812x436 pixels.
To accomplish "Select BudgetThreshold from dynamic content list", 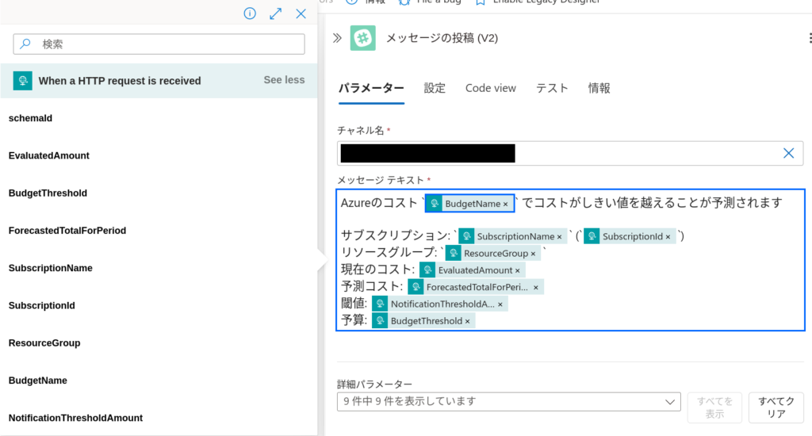I will pos(48,193).
